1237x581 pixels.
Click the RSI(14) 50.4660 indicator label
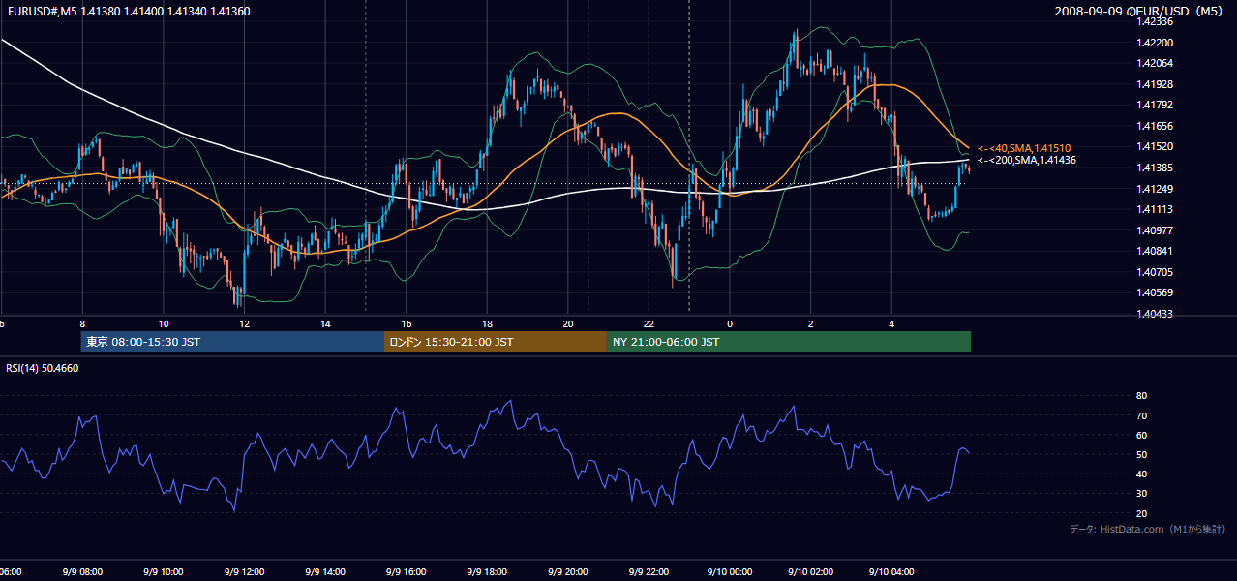[43, 368]
